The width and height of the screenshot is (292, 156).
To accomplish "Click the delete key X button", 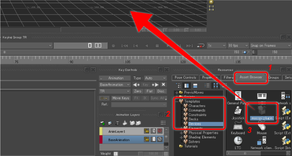I will (x=163, y=85).
